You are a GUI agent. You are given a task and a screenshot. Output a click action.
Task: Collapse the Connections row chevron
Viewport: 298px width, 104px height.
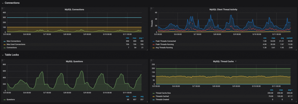[3, 3]
